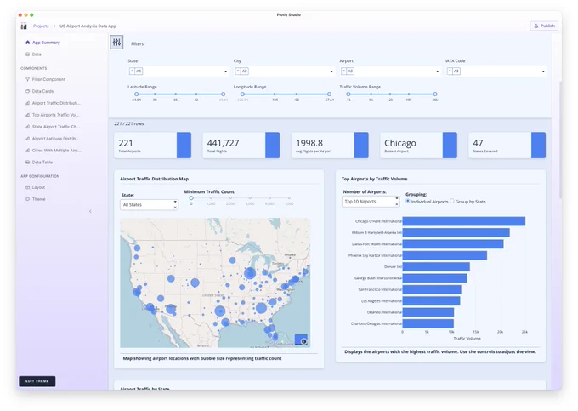Open the Airport filter dropdown
Viewport: 578px width, 411px height.
click(x=437, y=71)
